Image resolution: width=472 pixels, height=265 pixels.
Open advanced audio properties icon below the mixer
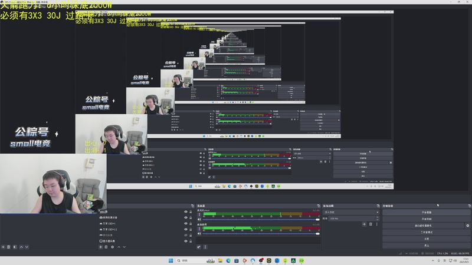pos(199,247)
